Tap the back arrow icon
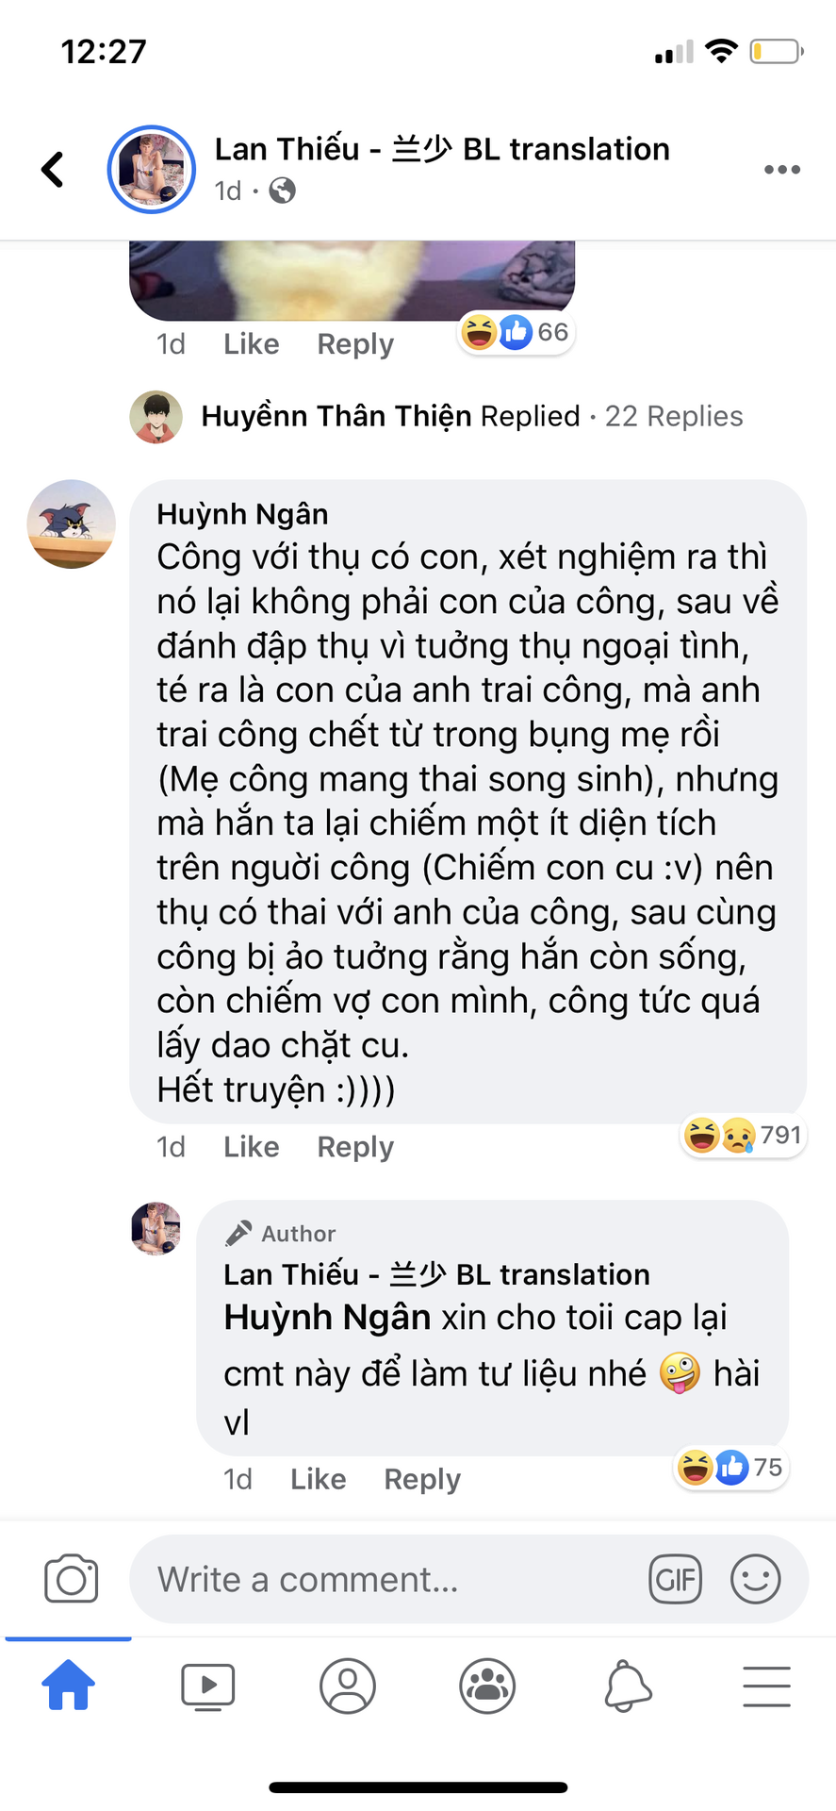 click(54, 170)
